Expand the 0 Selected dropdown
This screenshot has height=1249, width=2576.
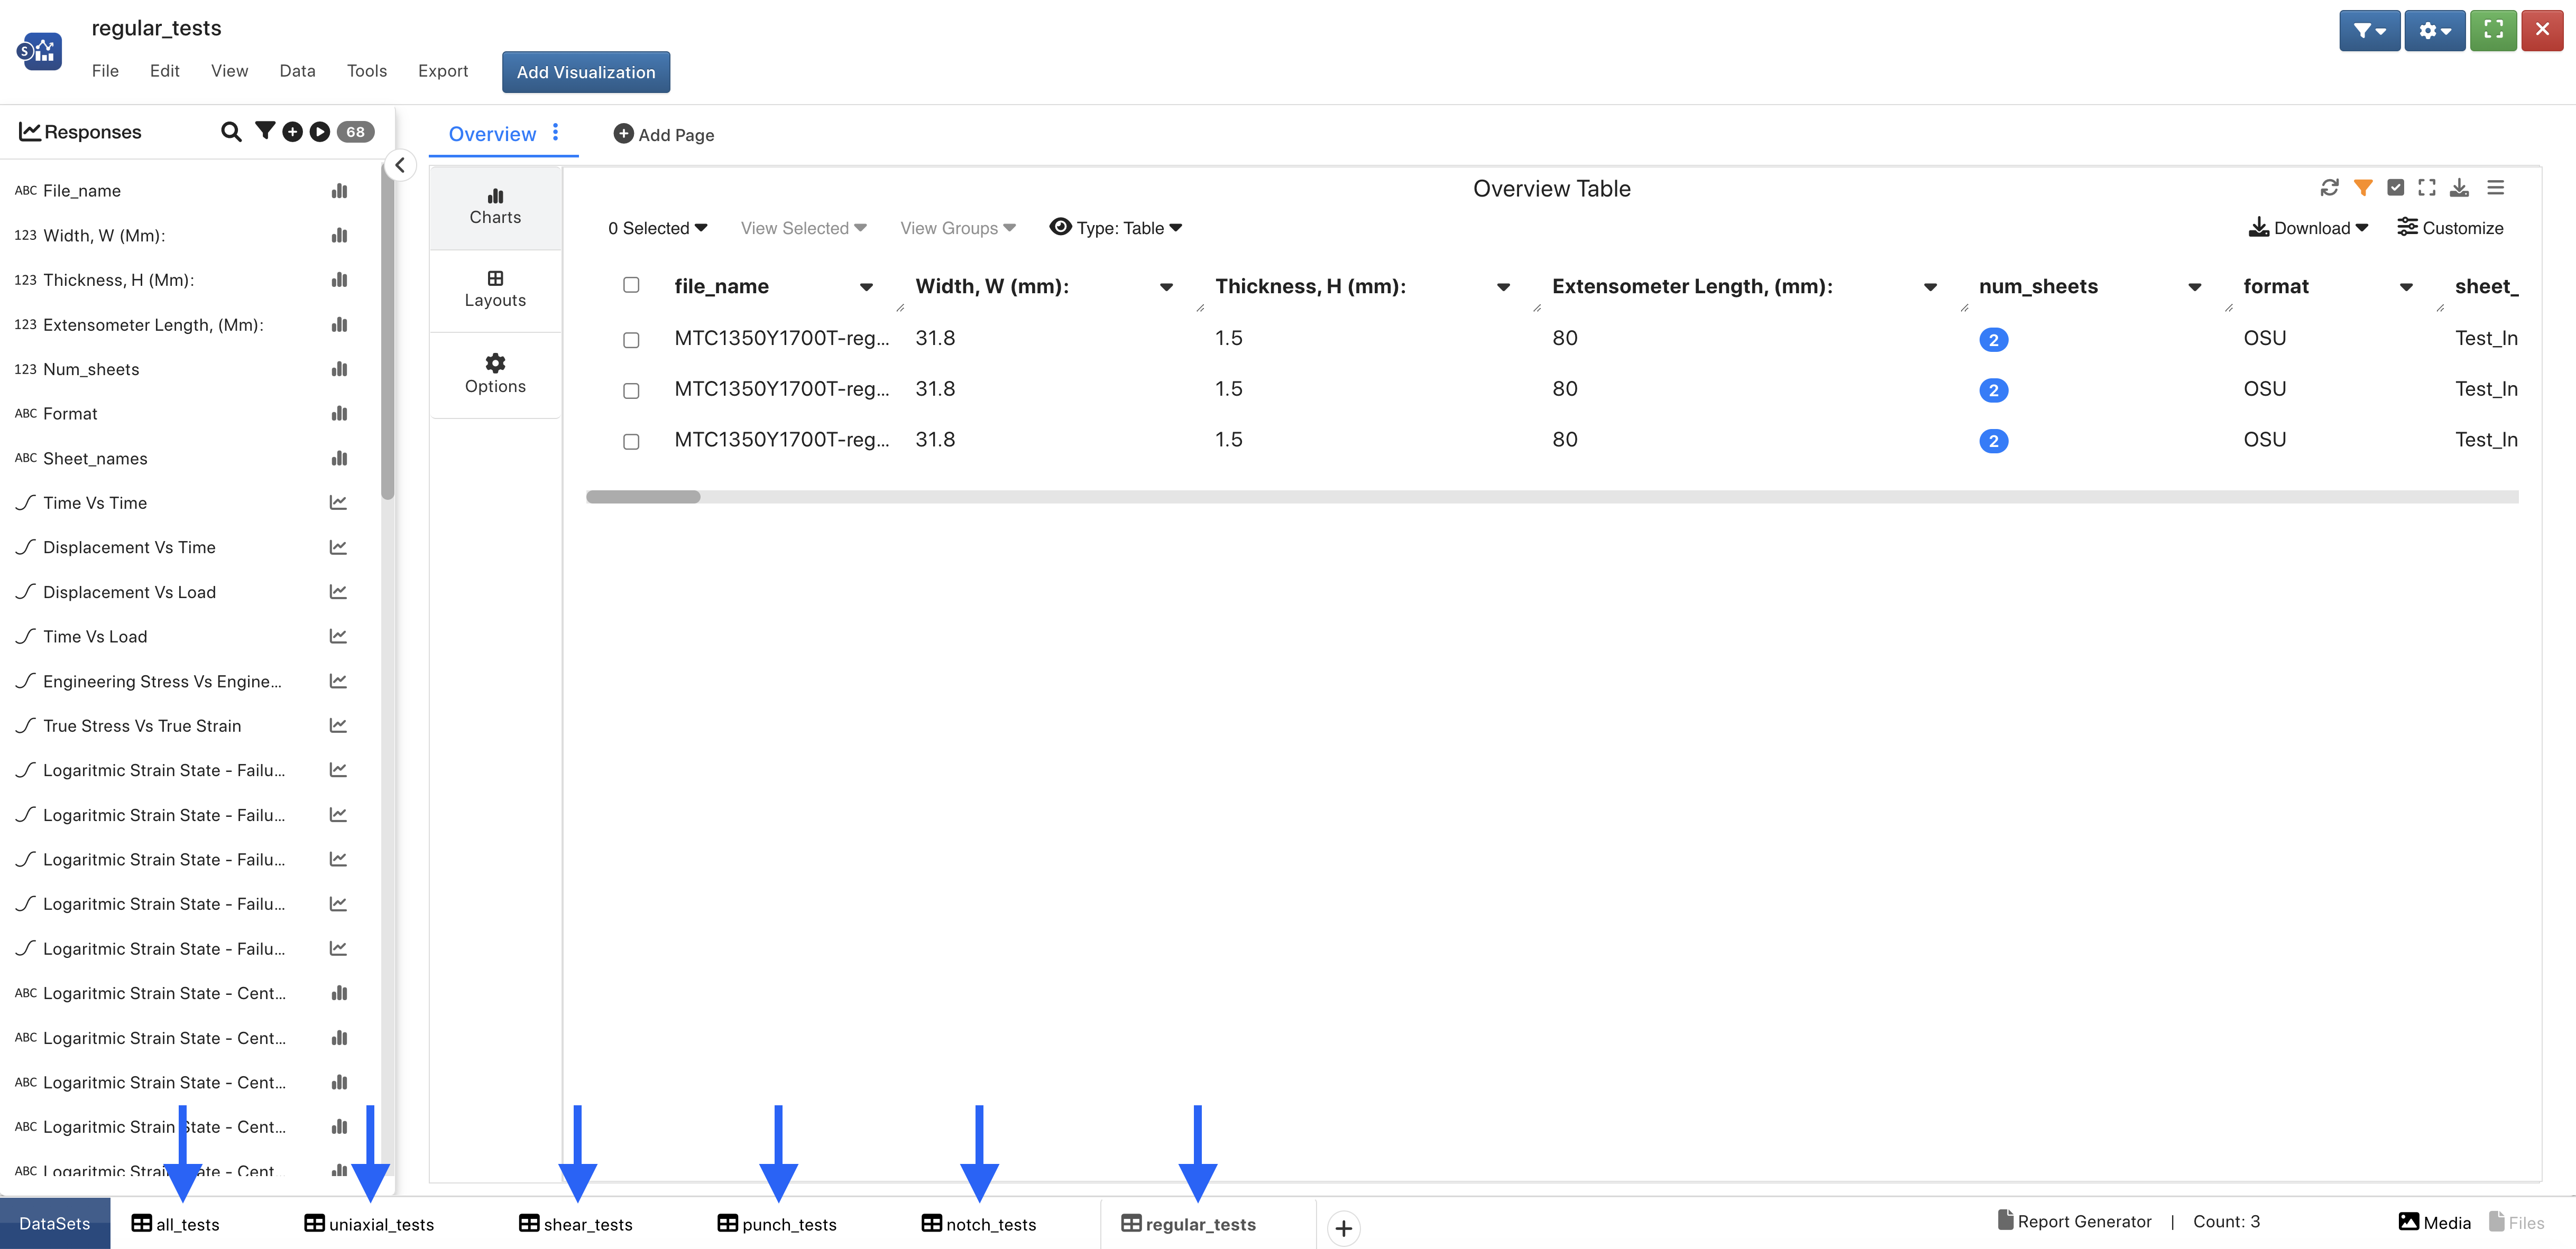click(658, 228)
